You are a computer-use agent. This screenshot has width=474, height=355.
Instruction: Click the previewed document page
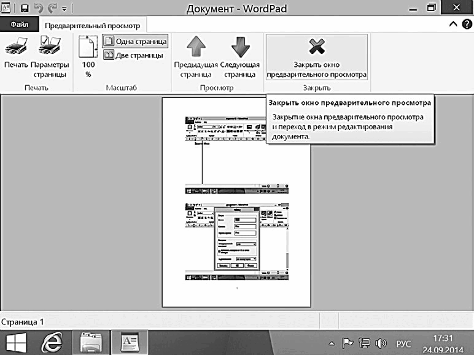click(x=236, y=202)
